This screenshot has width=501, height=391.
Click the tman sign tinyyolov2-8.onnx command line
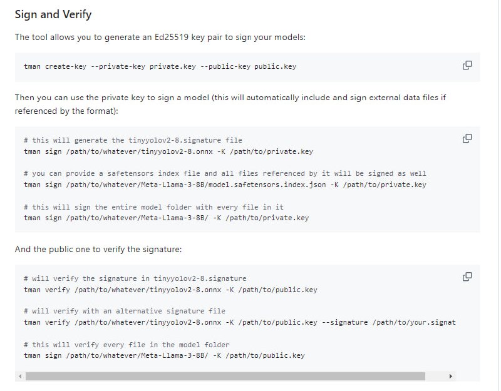[168, 151]
